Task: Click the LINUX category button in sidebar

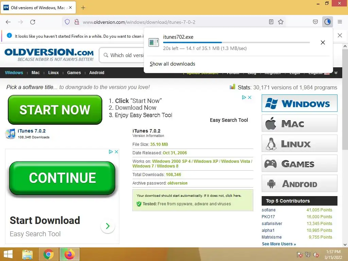Action: pyautogui.click(x=299, y=143)
